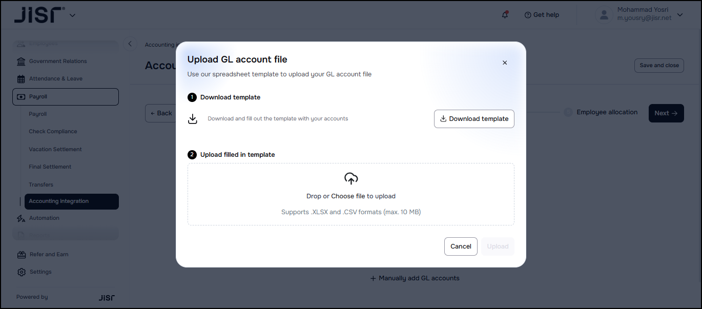This screenshot has width=702, height=309.
Task: Click the user profile avatar icon
Action: tap(604, 15)
